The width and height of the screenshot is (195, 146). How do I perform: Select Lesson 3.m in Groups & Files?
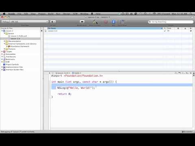[x=15, y=39]
